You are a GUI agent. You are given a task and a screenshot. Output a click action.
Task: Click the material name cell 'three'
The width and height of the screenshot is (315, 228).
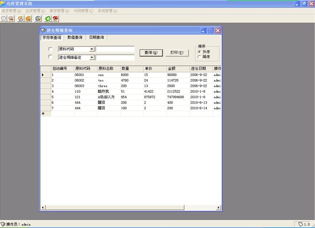coord(109,86)
